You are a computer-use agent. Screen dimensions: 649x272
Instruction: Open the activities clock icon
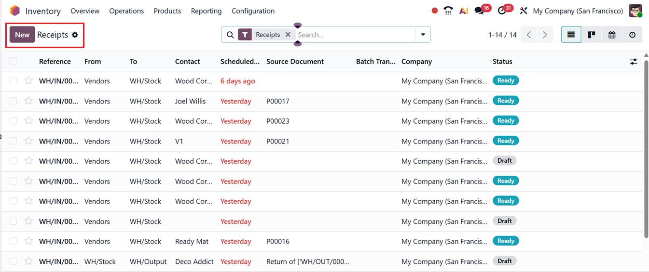pos(502,11)
